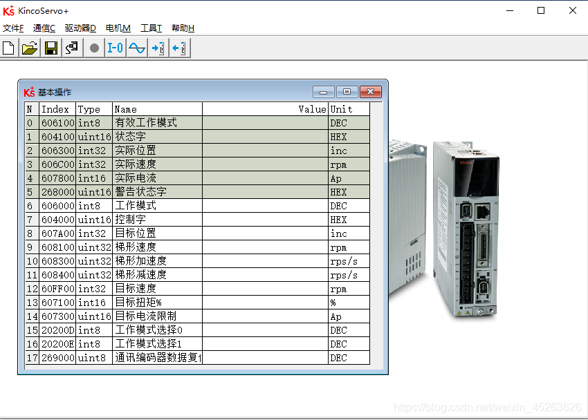Click the left-arrow info toolbar icon
Screen dimensions: 588x420
point(179,48)
